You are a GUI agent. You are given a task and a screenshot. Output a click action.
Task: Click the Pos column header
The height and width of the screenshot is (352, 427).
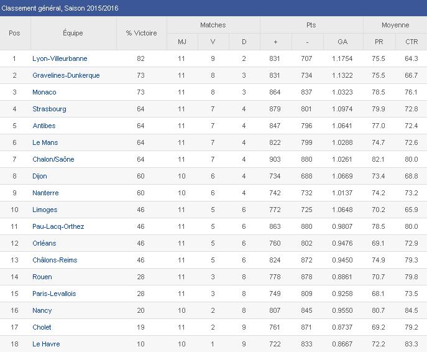point(14,33)
